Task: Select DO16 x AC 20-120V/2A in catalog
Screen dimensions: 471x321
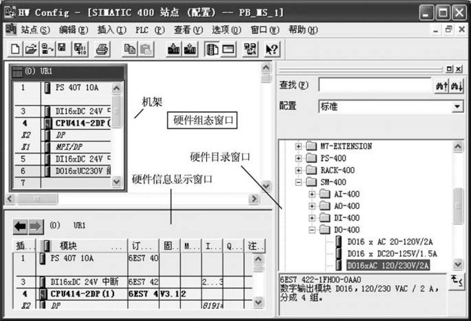Action: [390, 242]
